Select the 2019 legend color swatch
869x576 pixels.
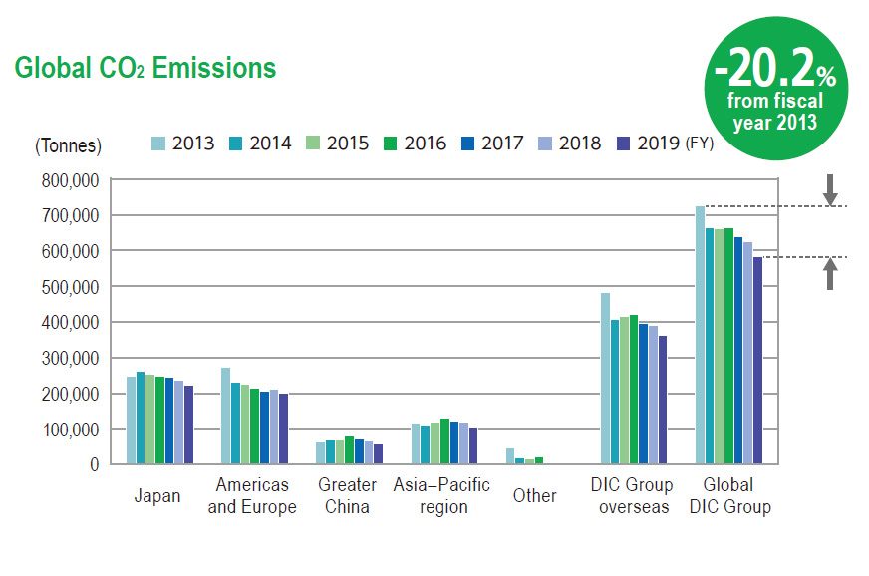click(624, 144)
